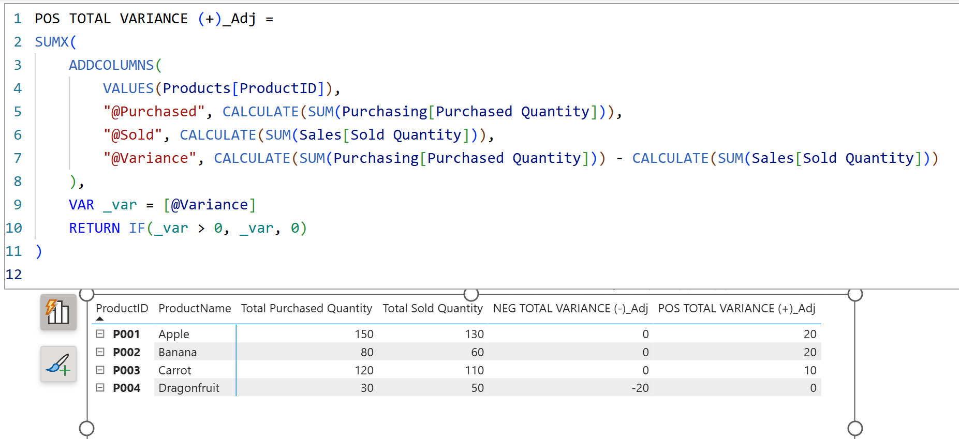
Task: Click the bottom-left resize handle of table visual
Action: (87, 428)
